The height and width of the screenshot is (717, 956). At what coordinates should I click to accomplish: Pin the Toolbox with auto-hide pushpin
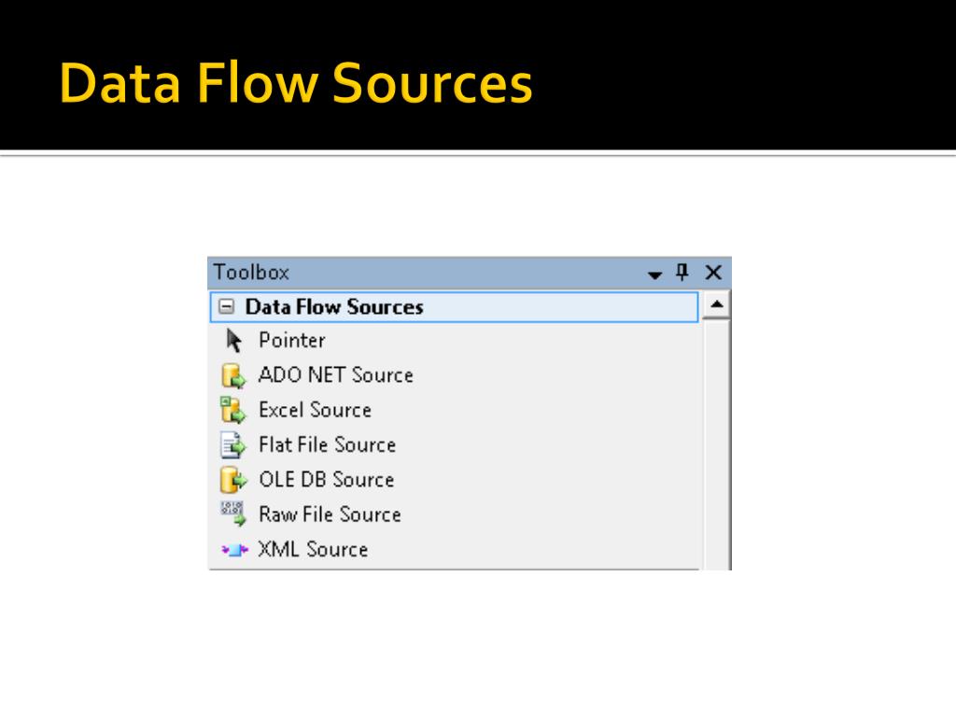tap(682, 272)
